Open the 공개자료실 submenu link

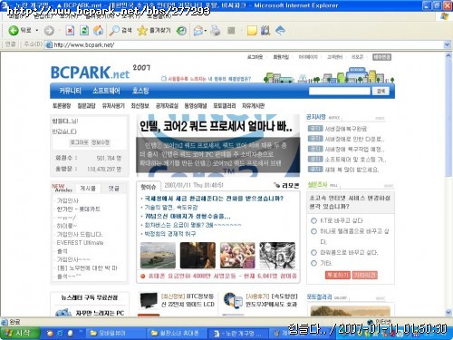tap(167, 106)
